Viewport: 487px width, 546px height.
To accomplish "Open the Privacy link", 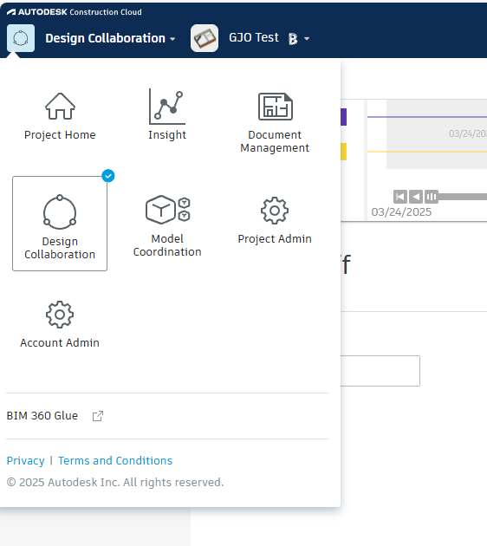I will [25, 461].
